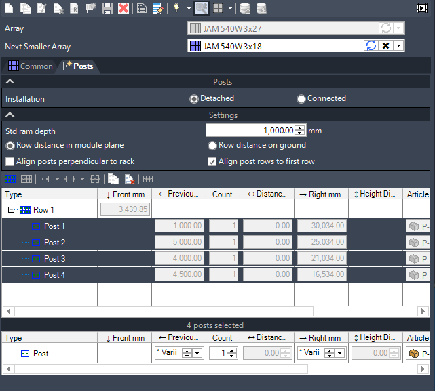Click the gray post row grid icon

pyautogui.click(x=26, y=179)
